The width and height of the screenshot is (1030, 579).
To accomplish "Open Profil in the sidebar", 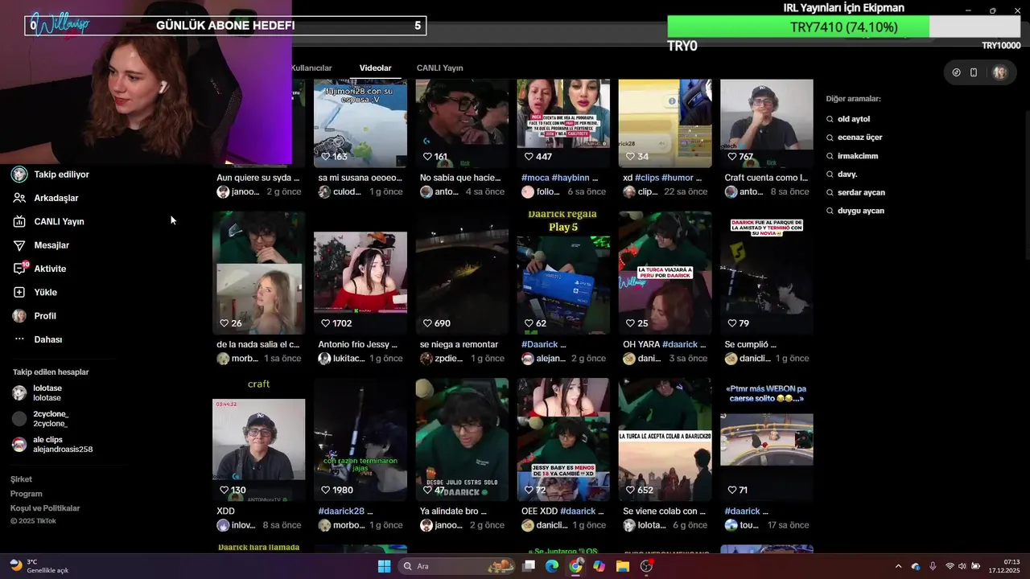I will 34,316.
